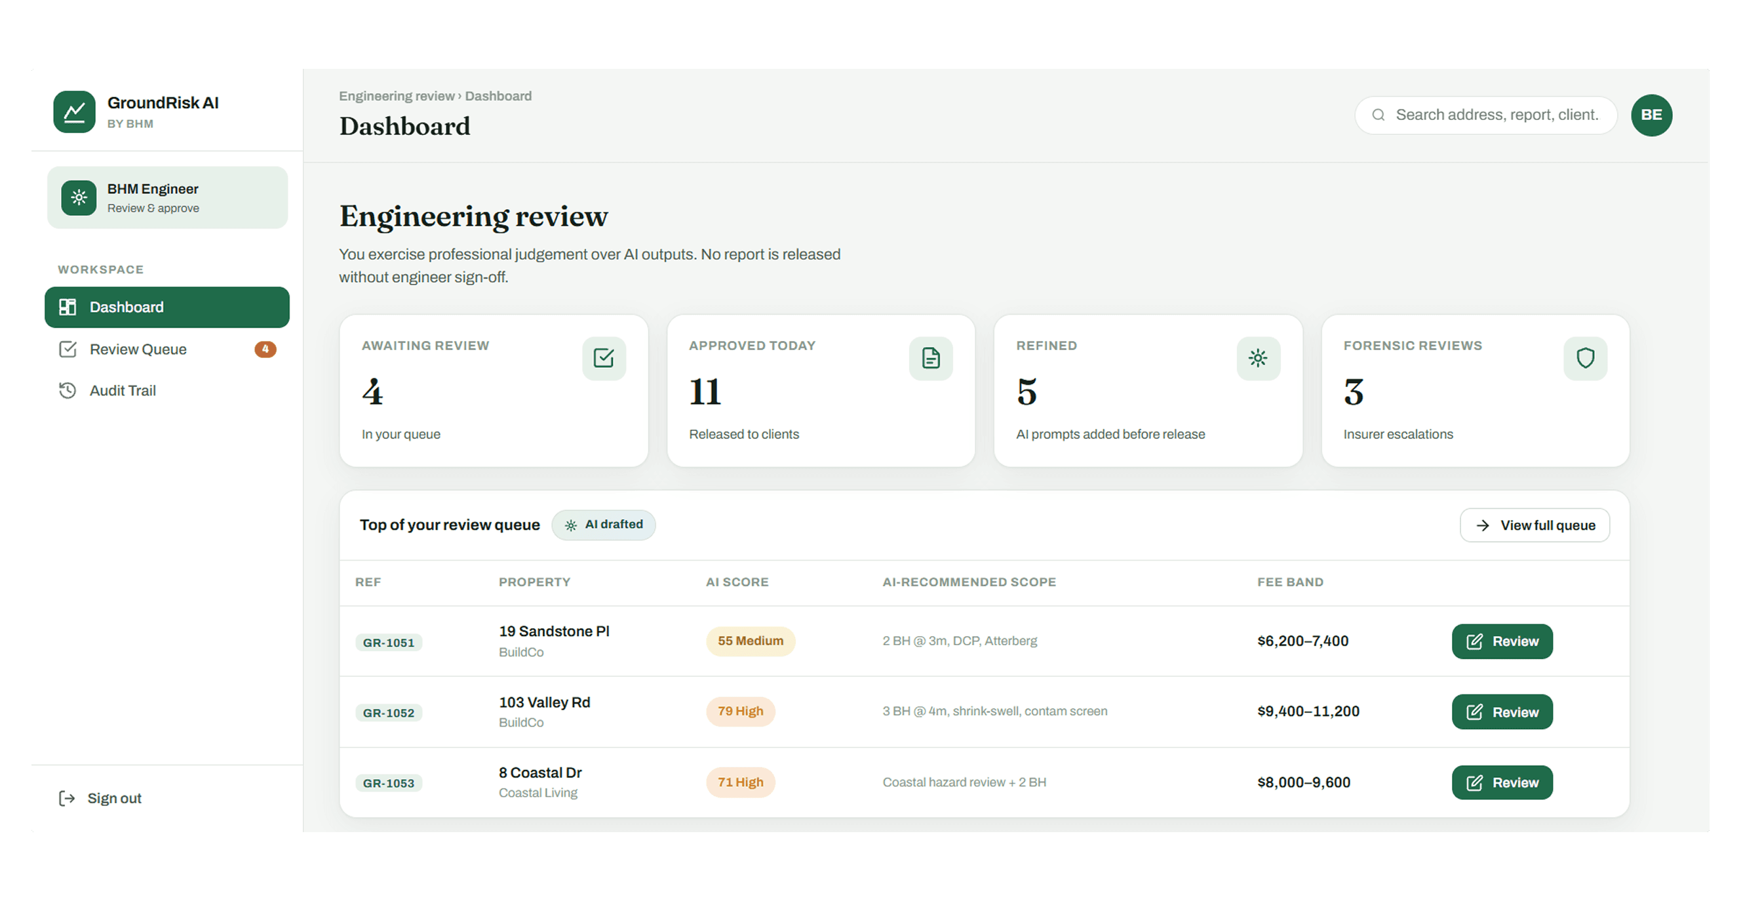Open Audit Trail in the sidebar
The width and height of the screenshot is (1741, 901).
tap(167, 390)
